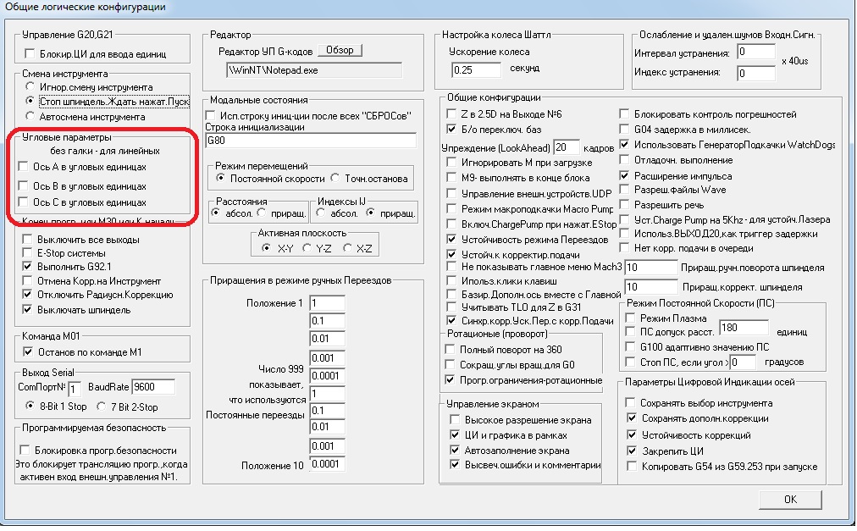
Task: Toggle 'Высокое разрешение экрана' checkbox
Action: coord(455,419)
